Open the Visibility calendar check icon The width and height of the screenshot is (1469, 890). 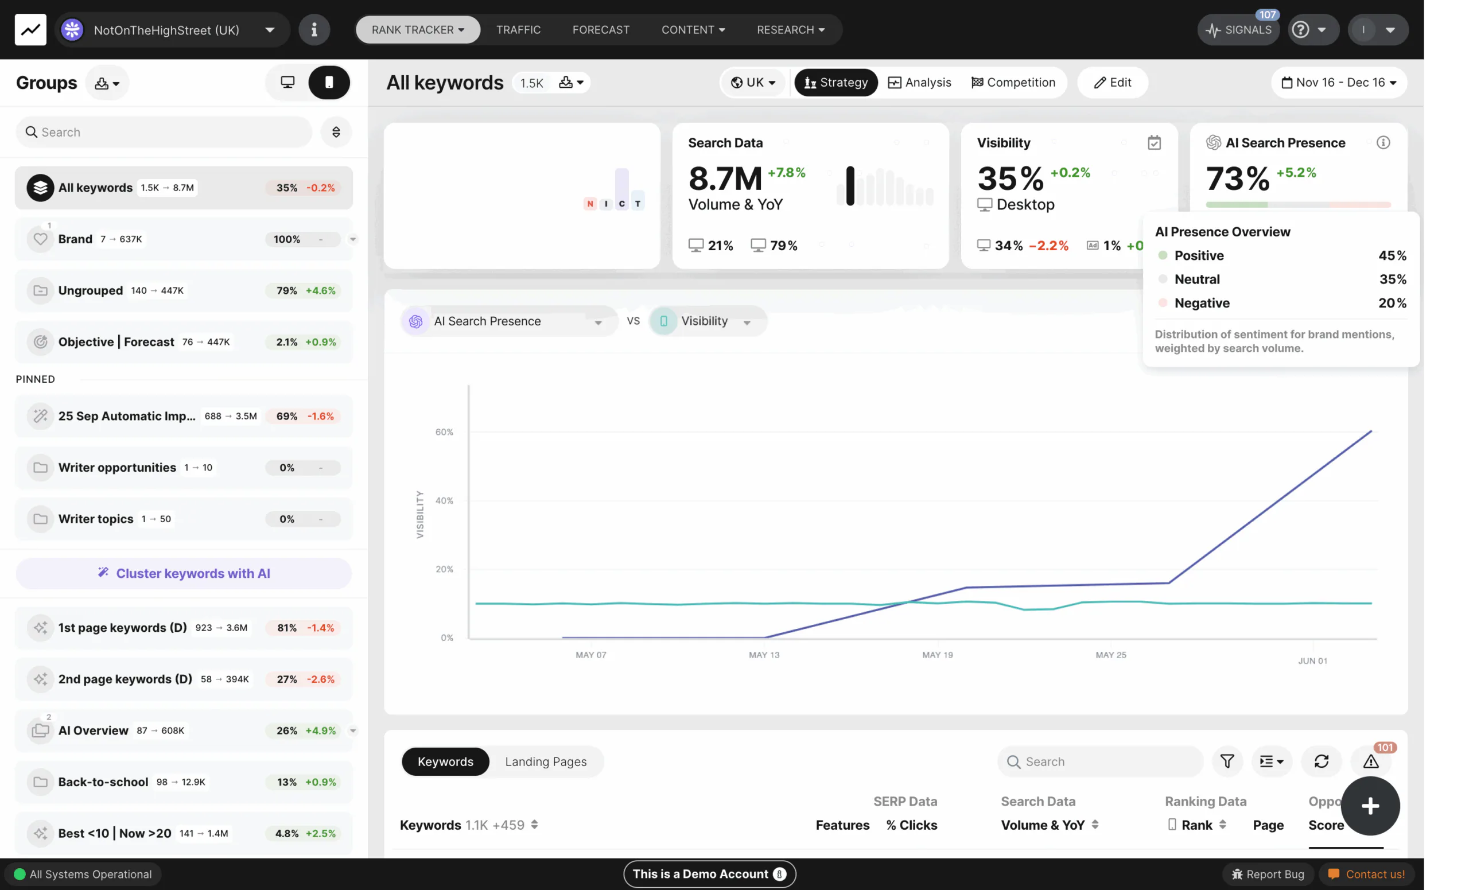(1154, 142)
